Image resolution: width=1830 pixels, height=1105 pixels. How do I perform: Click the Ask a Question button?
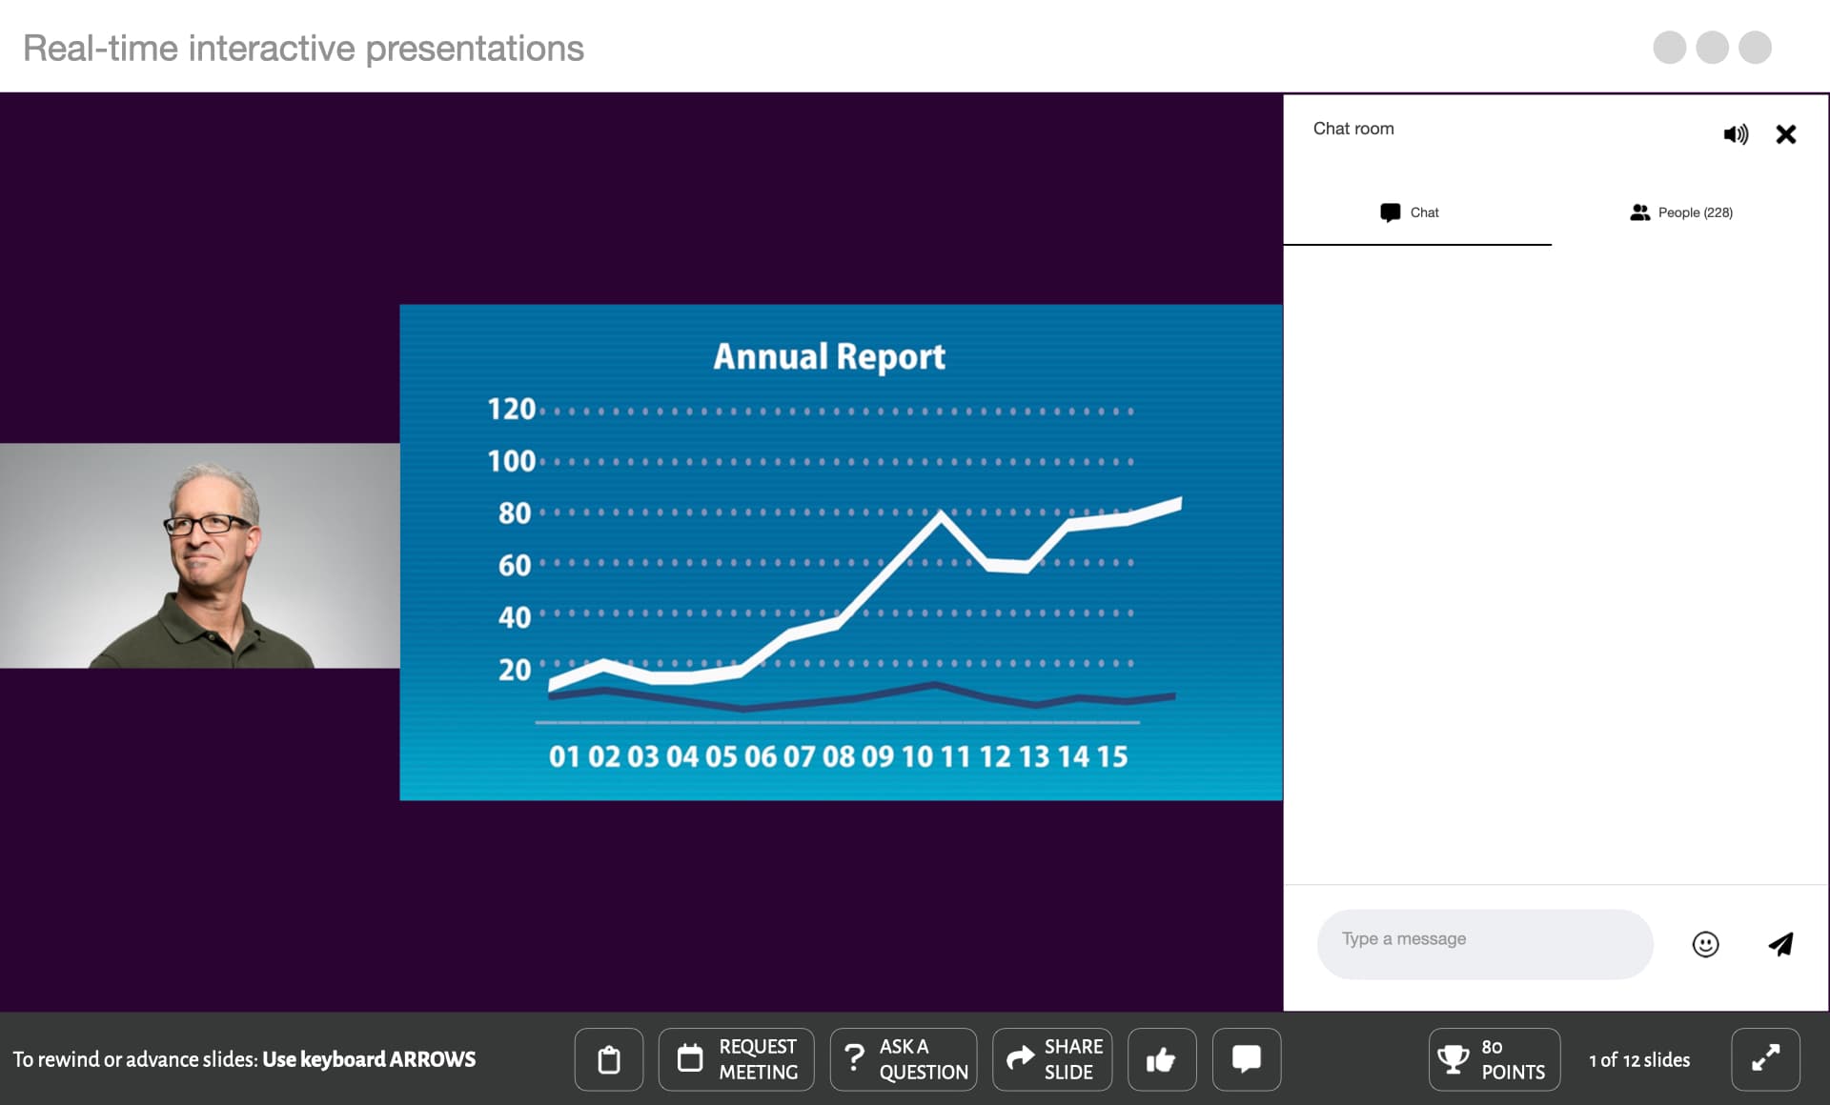tap(904, 1059)
